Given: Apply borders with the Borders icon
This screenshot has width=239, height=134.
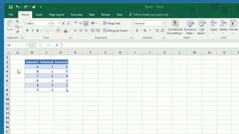Looking at the screenshot, I should pos(47,31).
